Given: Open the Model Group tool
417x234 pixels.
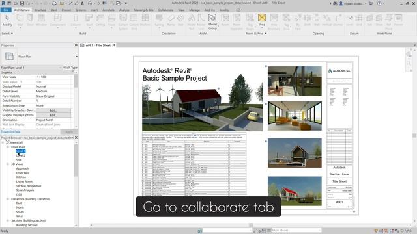Looking at the screenshot, I should (x=212, y=21).
